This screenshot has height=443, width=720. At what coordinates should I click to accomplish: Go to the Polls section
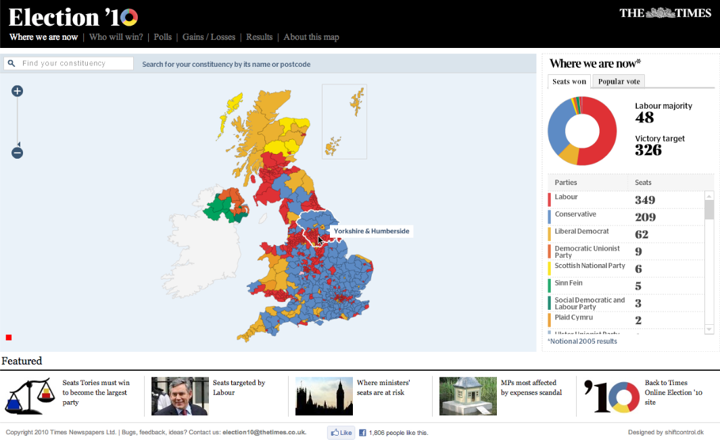162,37
